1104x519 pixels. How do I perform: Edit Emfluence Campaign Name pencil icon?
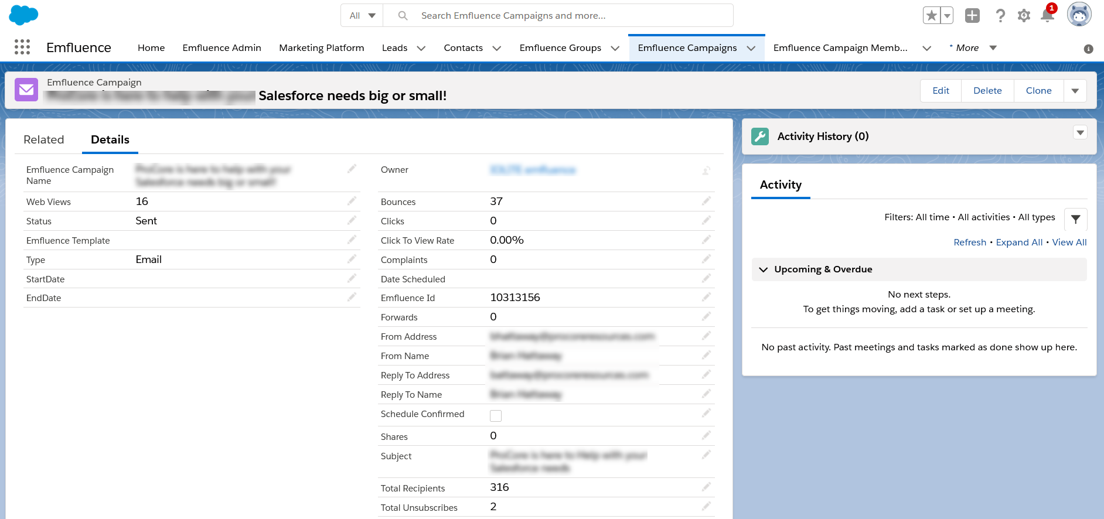[x=352, y=169]
